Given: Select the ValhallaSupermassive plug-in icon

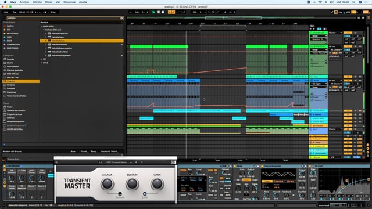Looking at the screenshot, I should point(49,48).
